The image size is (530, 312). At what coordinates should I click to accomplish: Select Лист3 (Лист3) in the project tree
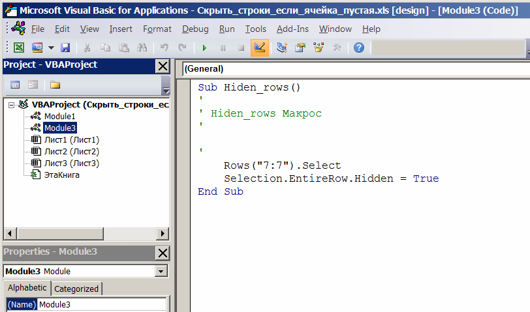(72, 163)
